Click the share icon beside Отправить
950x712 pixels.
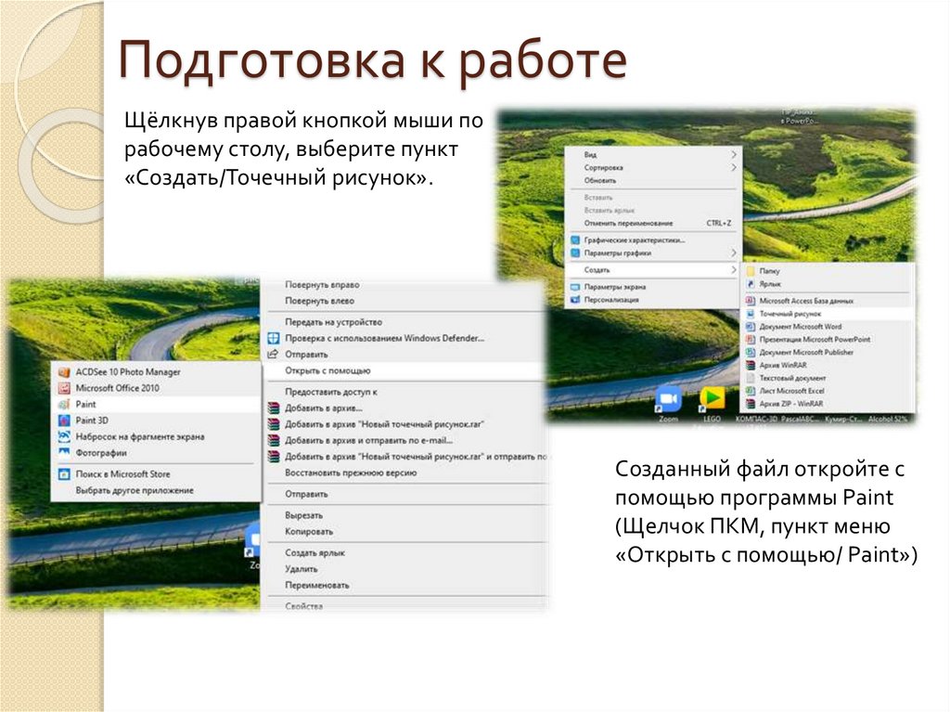[x=274, y=355]
